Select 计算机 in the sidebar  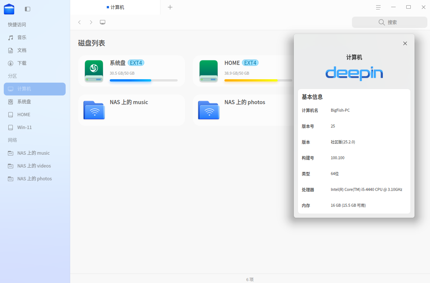coord(35,89)
